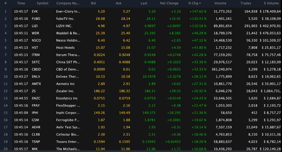Click company name Enzolytics Inc

point(67,98)
